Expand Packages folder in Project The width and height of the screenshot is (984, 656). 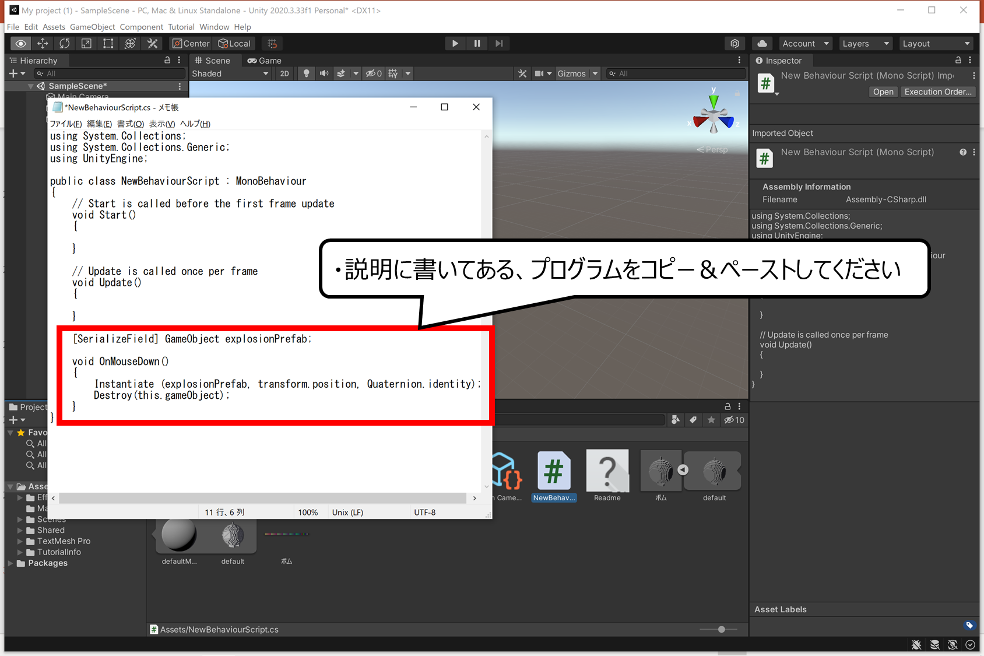(10, 563)
